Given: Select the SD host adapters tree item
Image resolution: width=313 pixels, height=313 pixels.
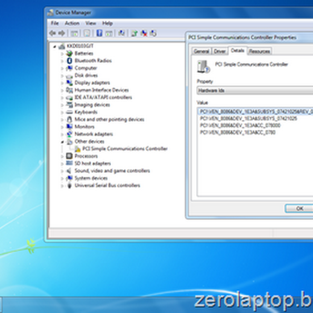Looking at the screenshot, I should [x=93, y=163].
